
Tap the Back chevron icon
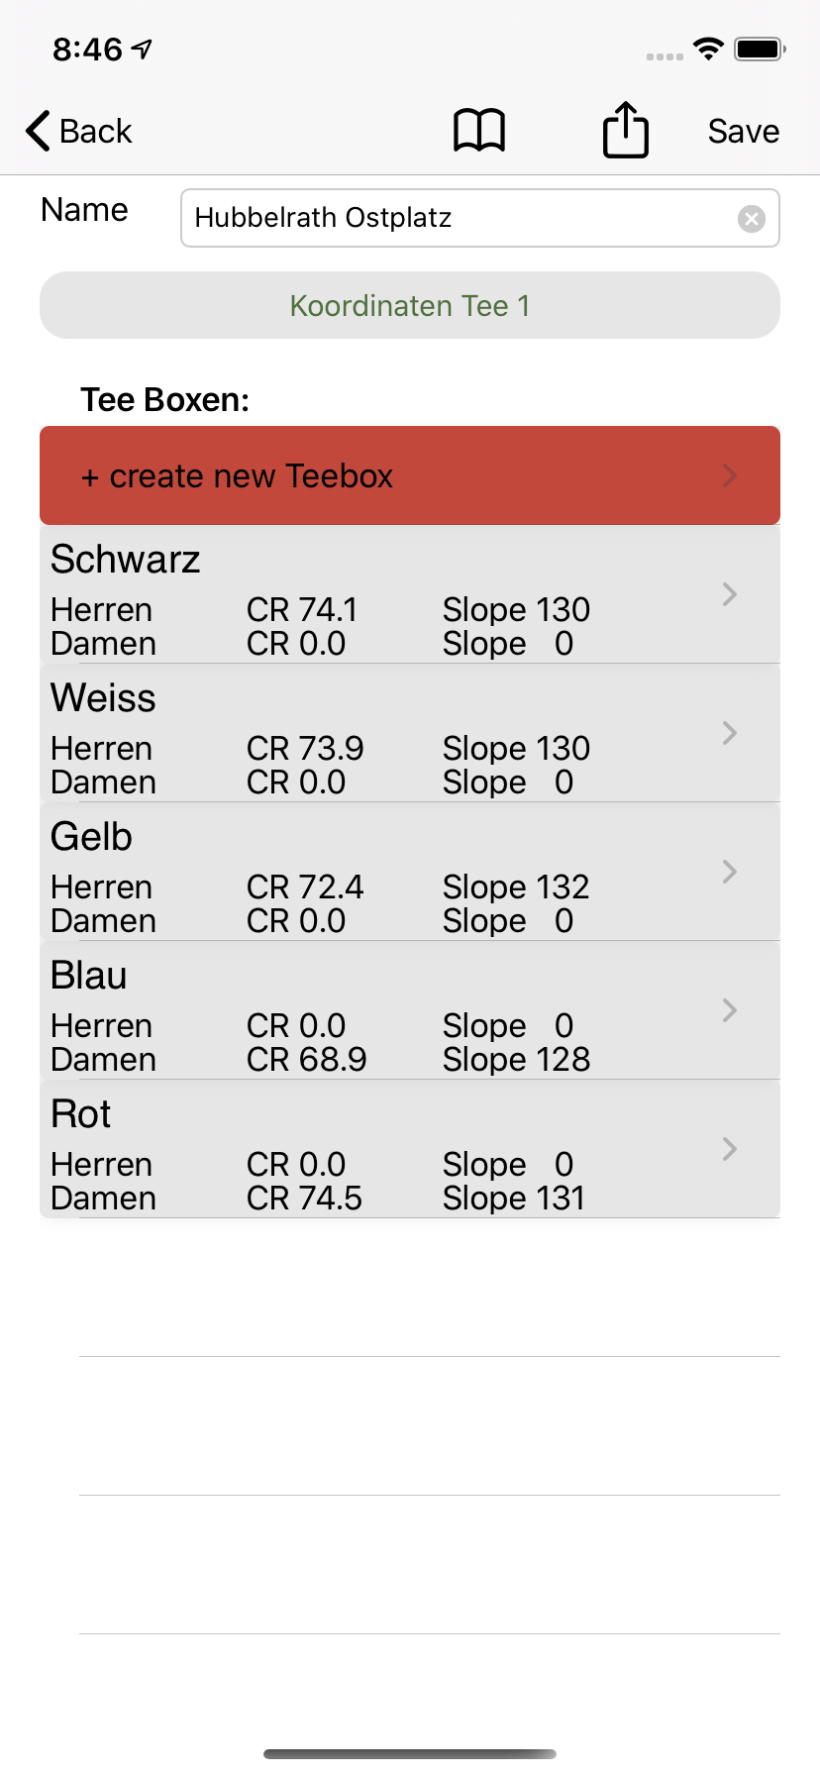(x=38, y=131)
